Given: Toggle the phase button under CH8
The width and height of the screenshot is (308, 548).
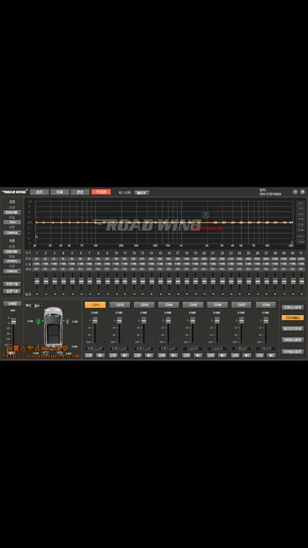Looking at the screenshot, I should (x=260, y=356).
